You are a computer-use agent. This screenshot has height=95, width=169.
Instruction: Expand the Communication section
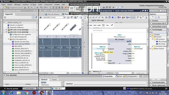[x=151, y=82]
